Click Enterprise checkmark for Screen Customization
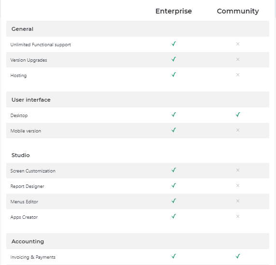The height and width of the screenshot is (265, 276). point(174,170)
